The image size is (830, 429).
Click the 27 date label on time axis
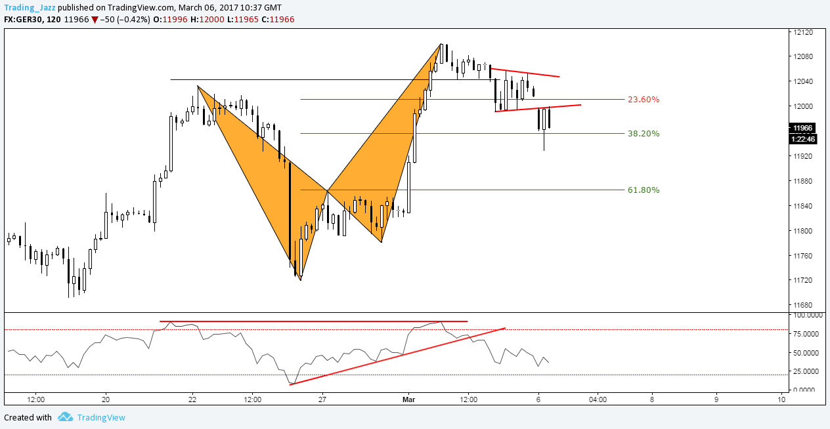coord(323,398)
